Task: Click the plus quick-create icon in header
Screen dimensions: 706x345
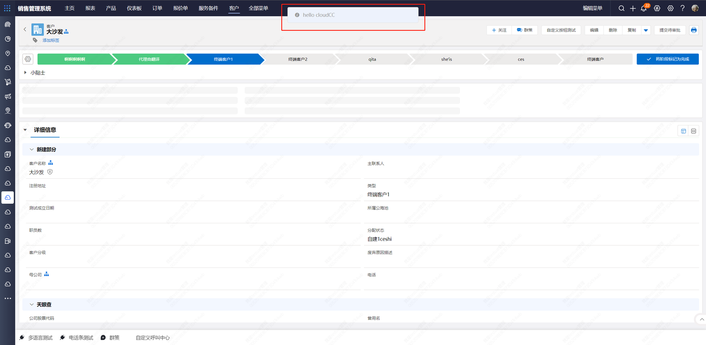Action: point(633,8)
